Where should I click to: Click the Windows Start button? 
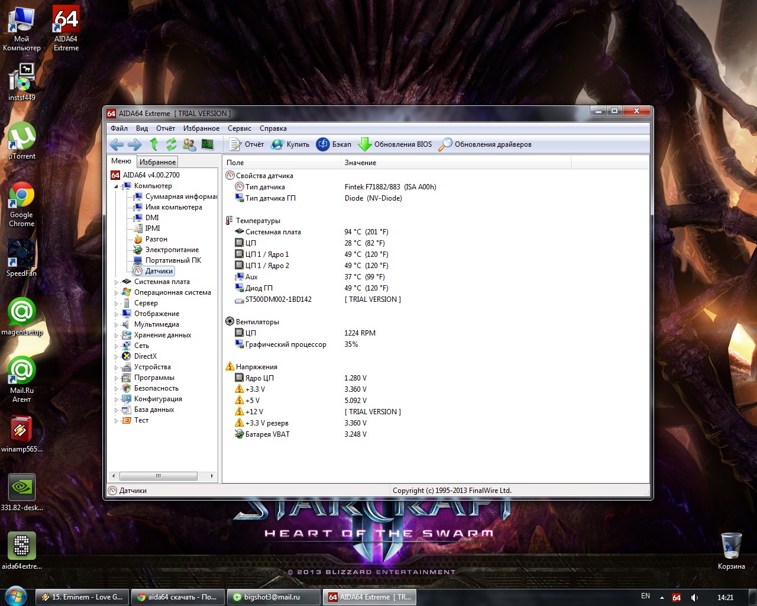tap(15, 596)
